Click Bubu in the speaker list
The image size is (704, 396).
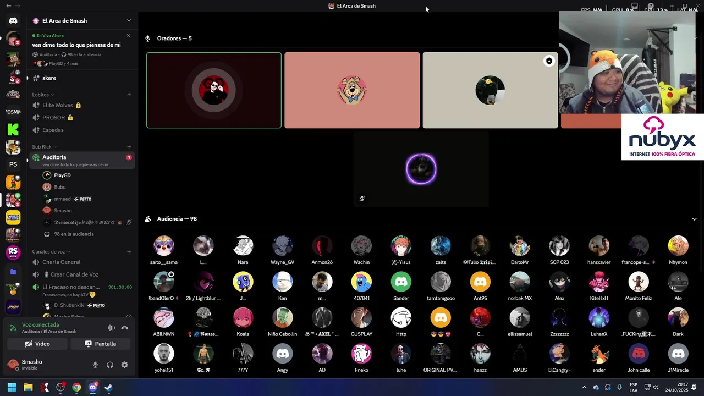point(87,188)
